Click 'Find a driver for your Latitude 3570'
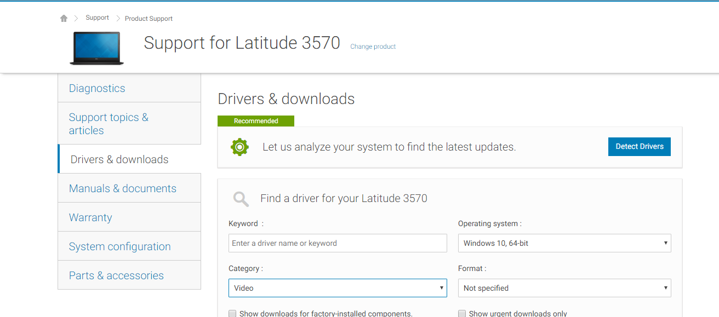 pos(344,198)
